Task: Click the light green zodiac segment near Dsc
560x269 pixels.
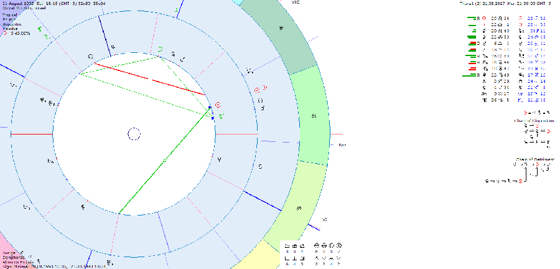Action: click(313, 115)
